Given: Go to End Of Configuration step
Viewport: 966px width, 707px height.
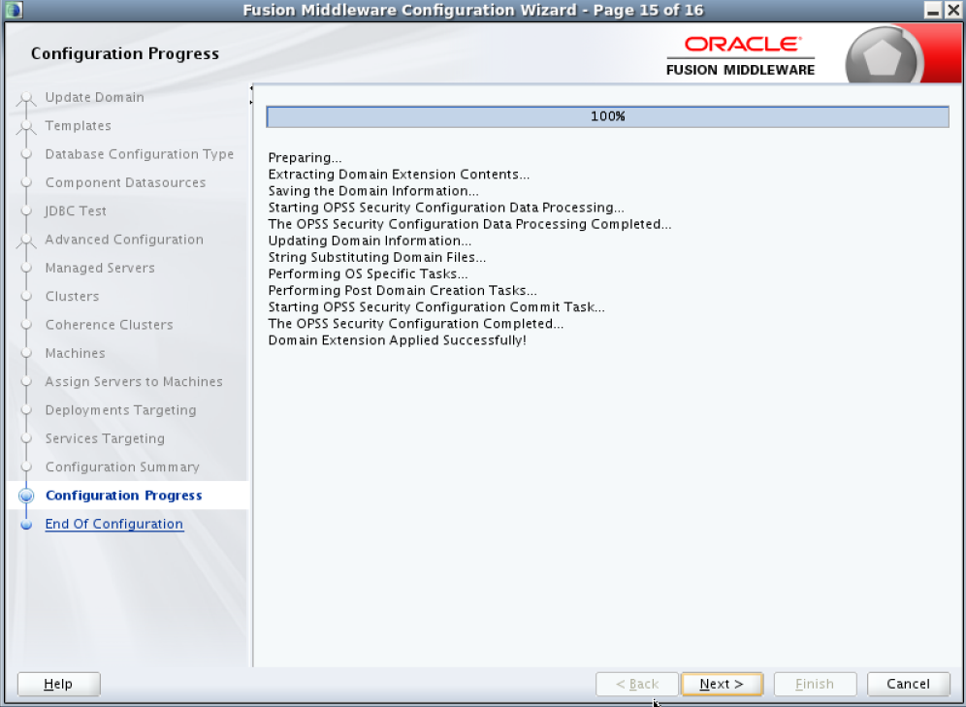Looking at the screenshot, I should (x=114, y=524).
